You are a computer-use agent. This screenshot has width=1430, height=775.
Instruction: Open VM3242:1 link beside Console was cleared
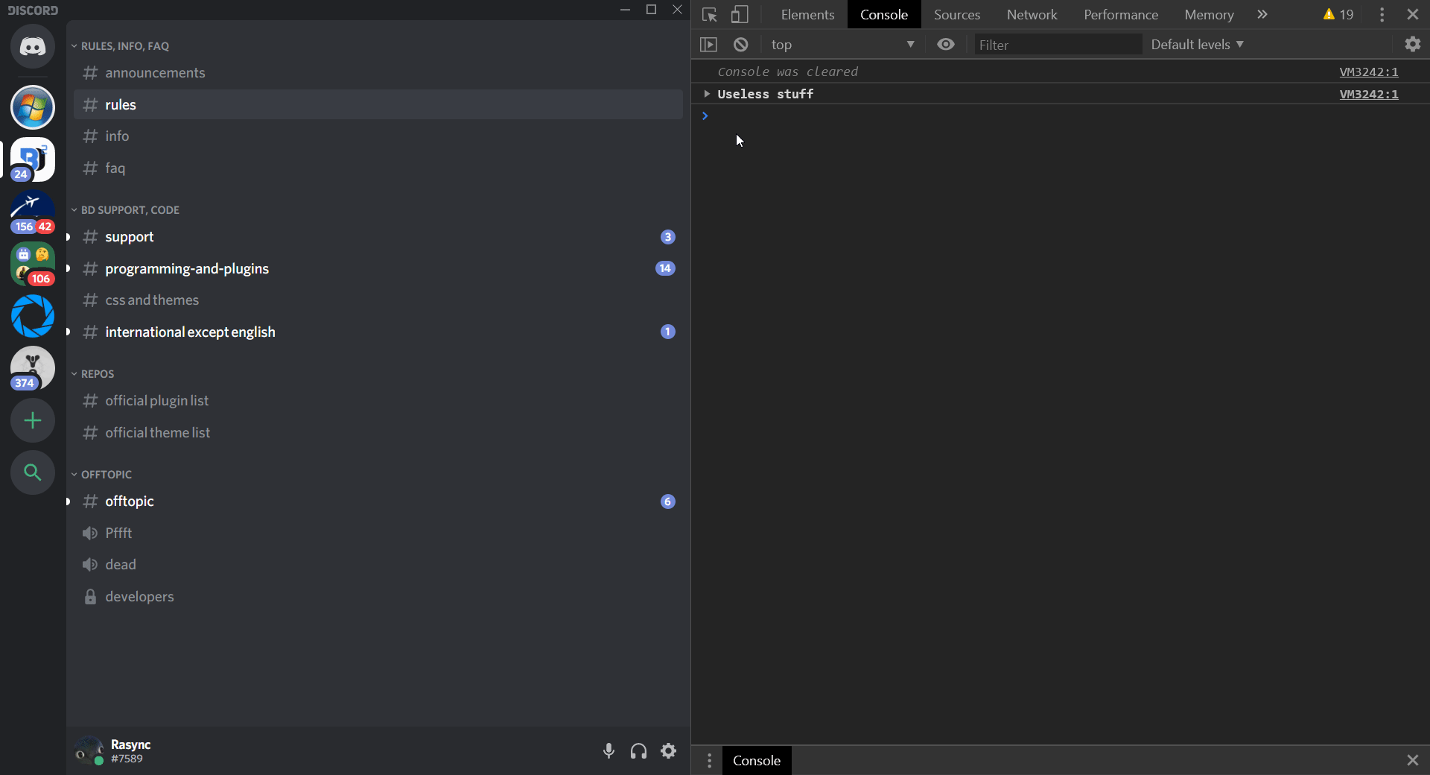[x=1368, y=72]
